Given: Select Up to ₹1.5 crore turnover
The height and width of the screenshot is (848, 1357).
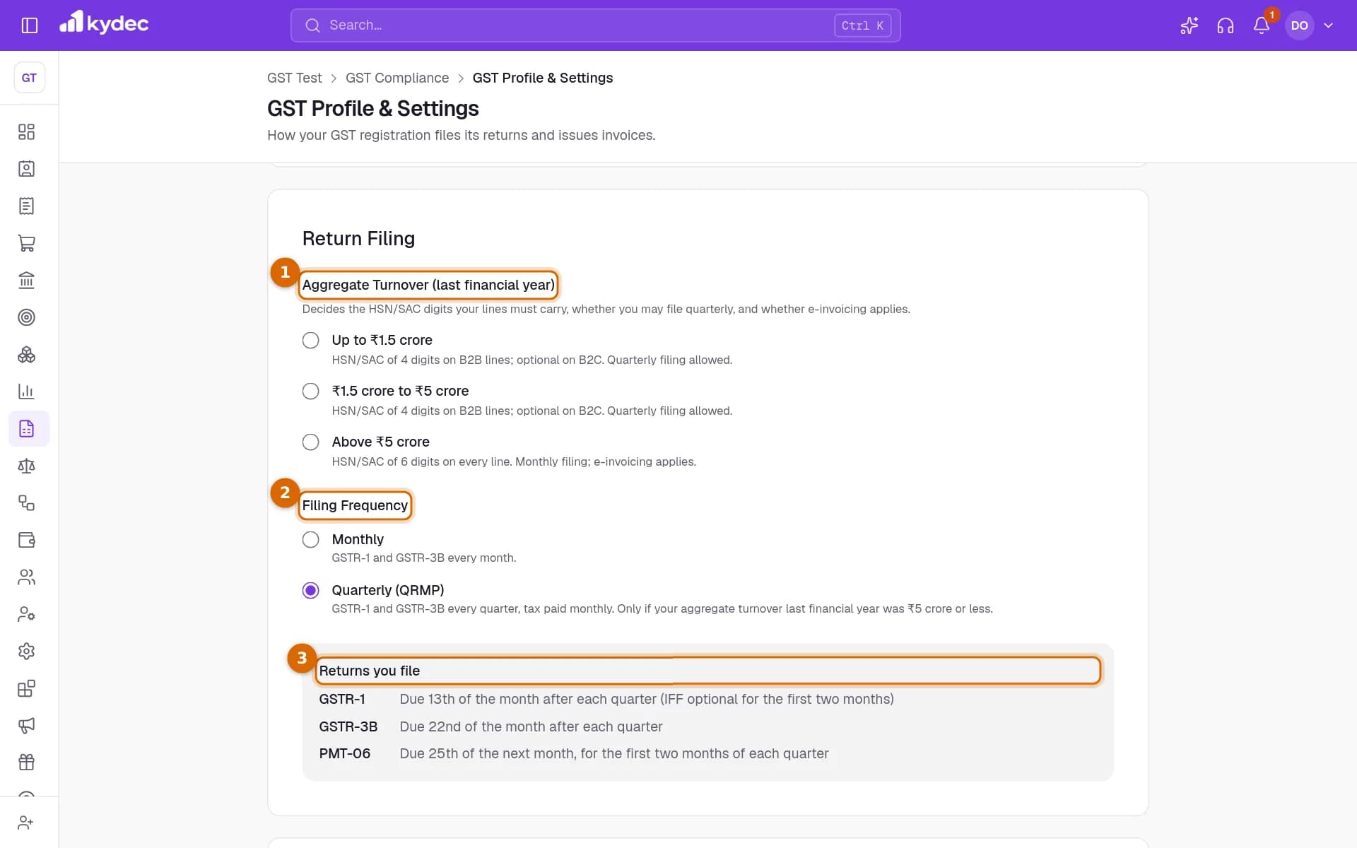Looking at the screenshot, I should pos(310,341).
